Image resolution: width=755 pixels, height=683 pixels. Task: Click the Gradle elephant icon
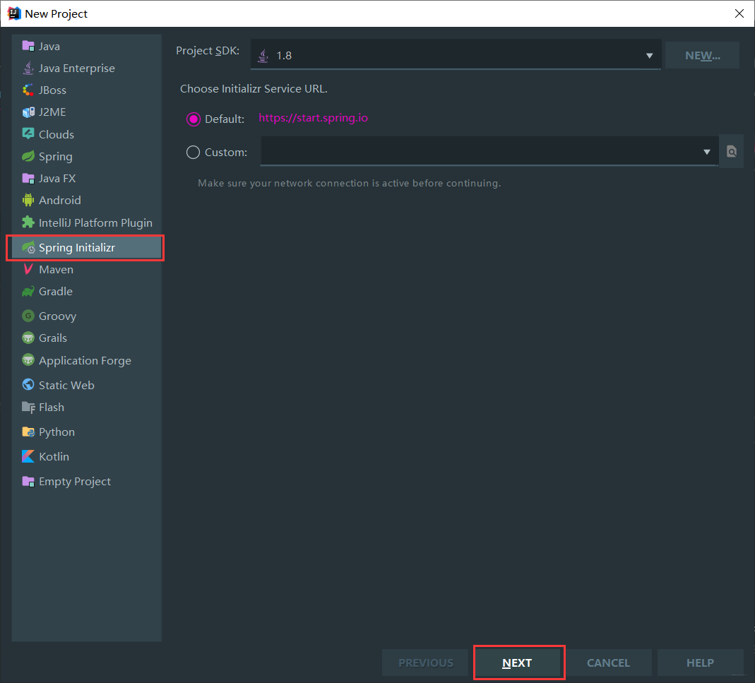[x=28, y=292]
